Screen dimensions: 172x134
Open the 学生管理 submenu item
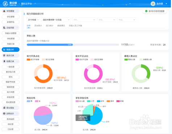click(11, 17)
